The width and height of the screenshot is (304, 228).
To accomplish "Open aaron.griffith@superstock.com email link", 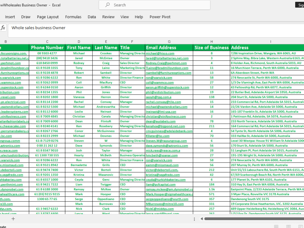I will click(x=168, y=87).
